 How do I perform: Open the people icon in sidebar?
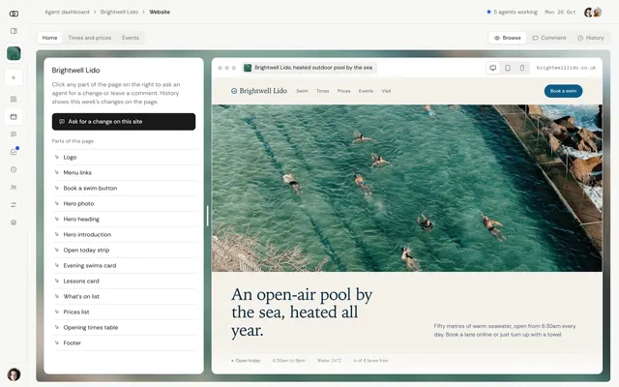coord(14,187)
